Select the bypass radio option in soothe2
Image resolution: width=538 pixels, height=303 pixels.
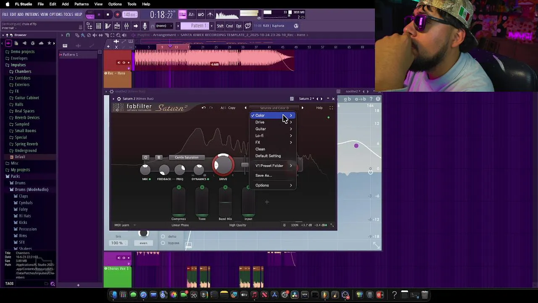(x=163, y=243)
